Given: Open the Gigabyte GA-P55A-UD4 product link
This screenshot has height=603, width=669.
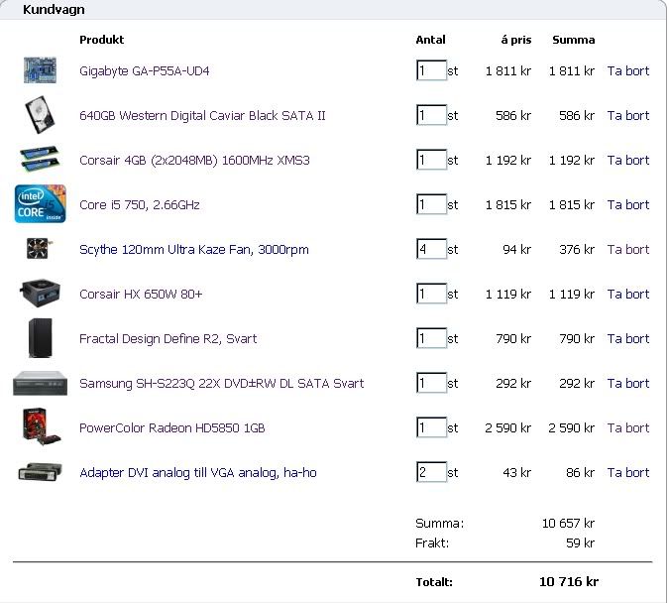Looking at the screenshot, I should [x=144, y=71].
